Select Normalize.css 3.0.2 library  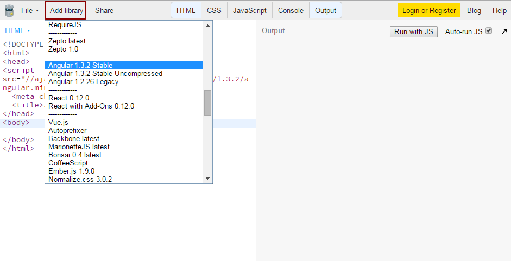pos(124,180)
